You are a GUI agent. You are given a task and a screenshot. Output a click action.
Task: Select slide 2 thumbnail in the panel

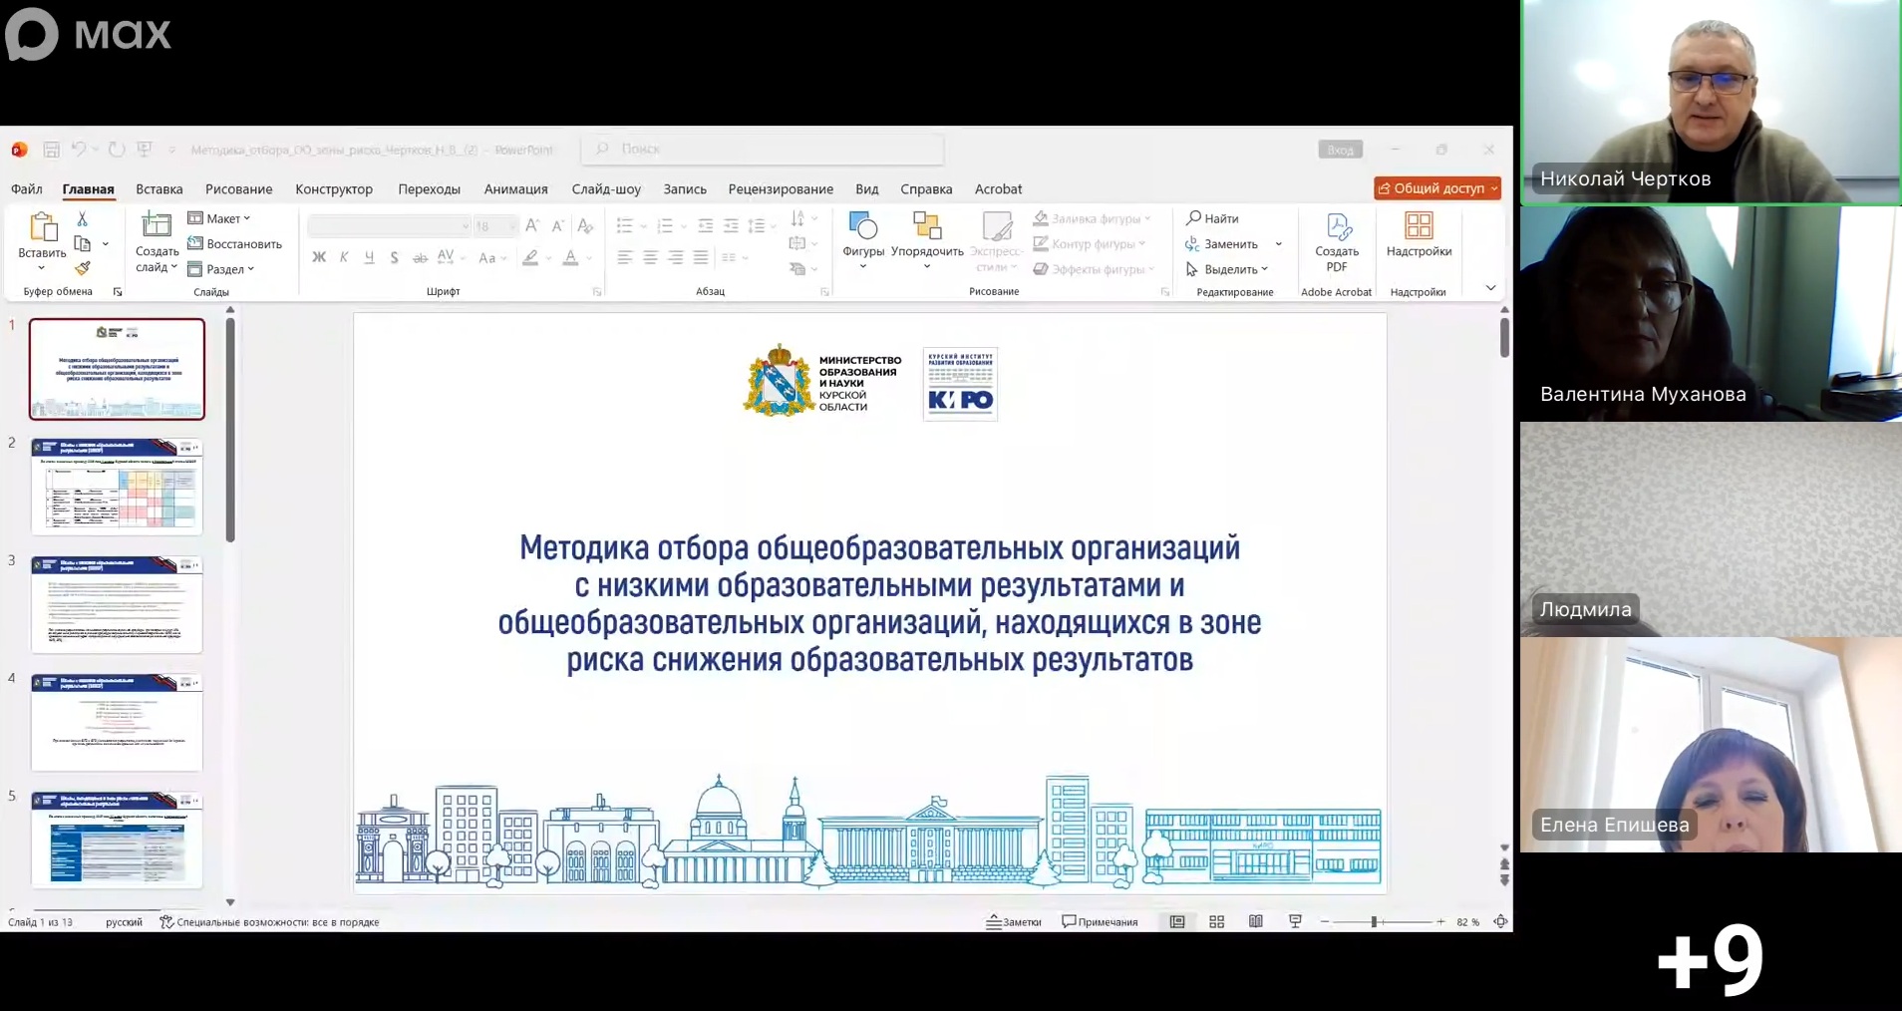117,487
